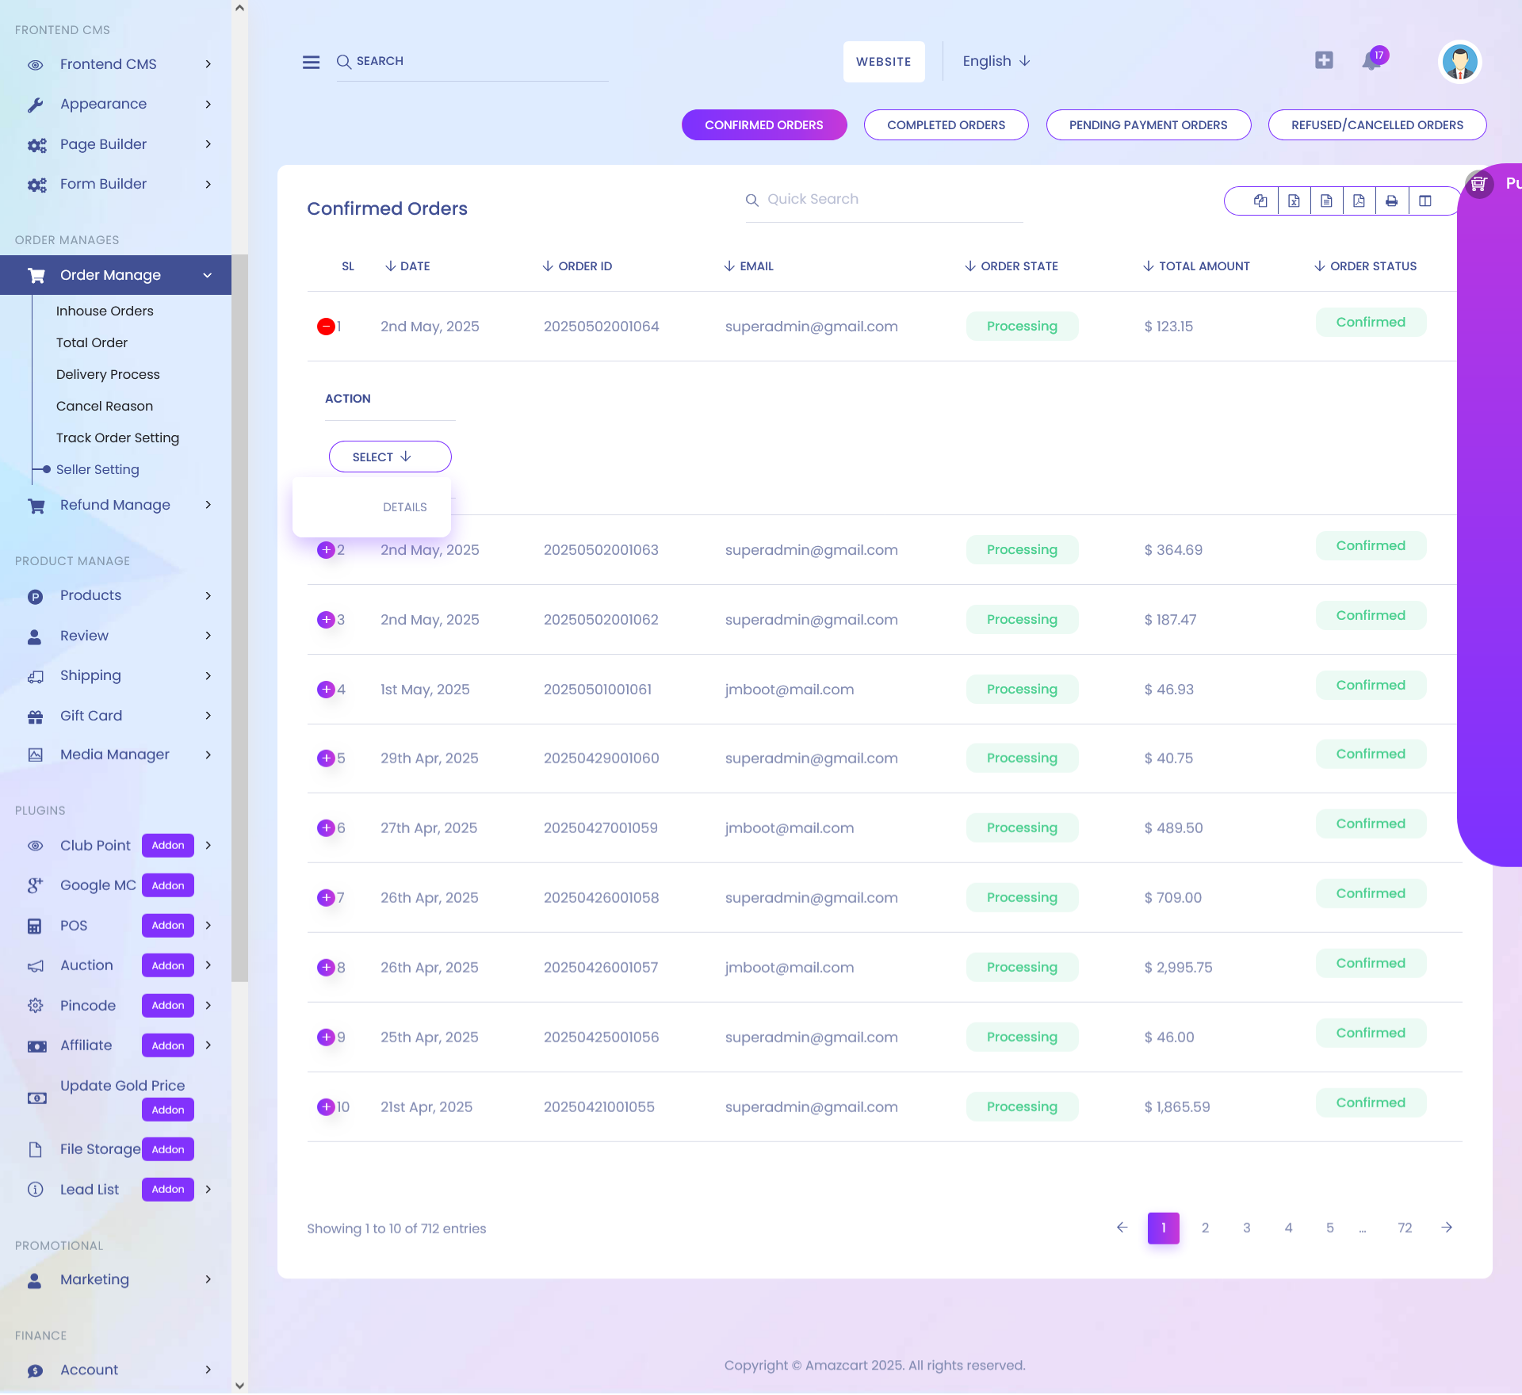1522x1395 pixels.
Task: Sort table by TOTAL AMOUNT column
Action: pos(1196,266)
